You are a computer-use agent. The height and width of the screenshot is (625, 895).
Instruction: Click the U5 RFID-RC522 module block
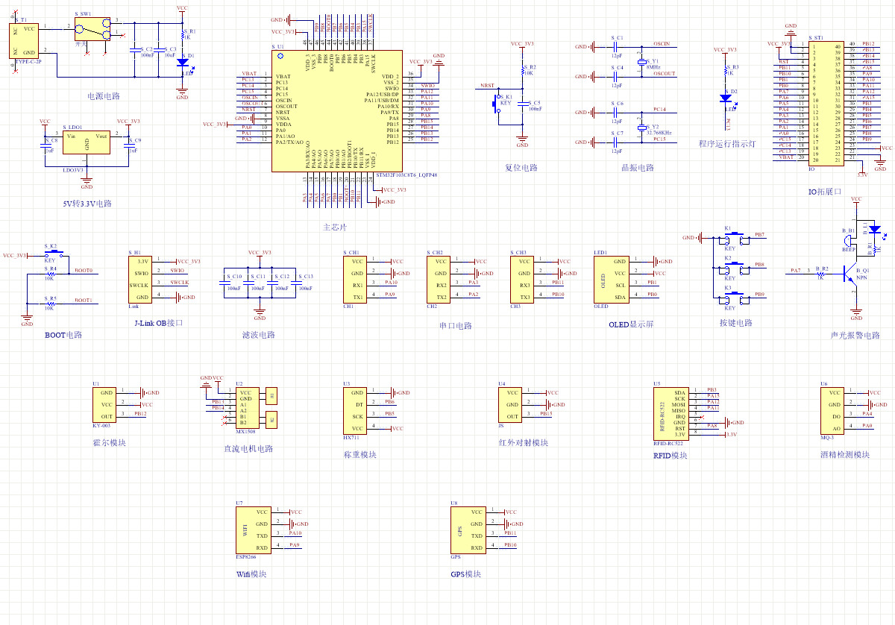click(x=671, y=413)
